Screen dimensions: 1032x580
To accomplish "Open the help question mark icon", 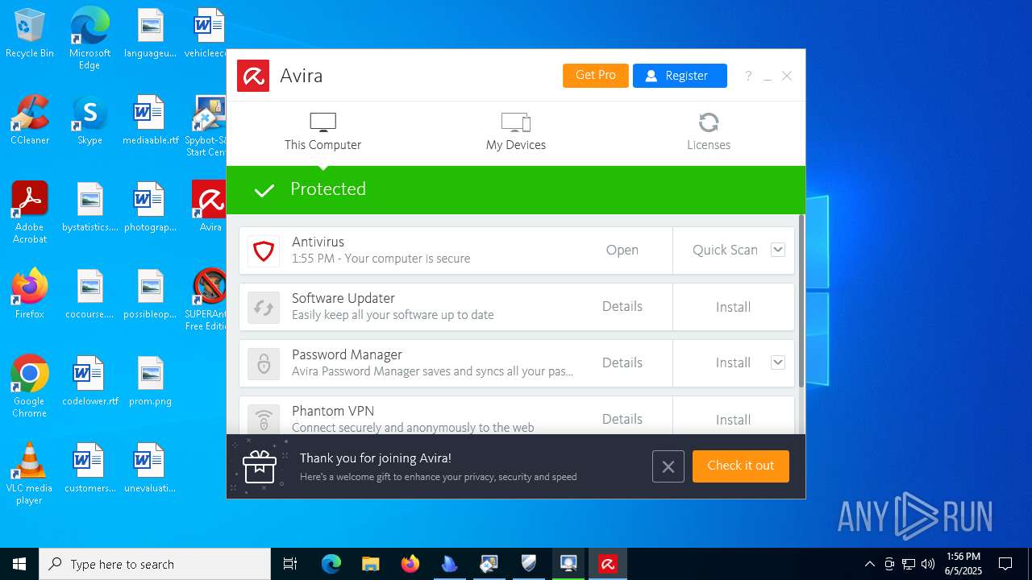I will (748, 76).
